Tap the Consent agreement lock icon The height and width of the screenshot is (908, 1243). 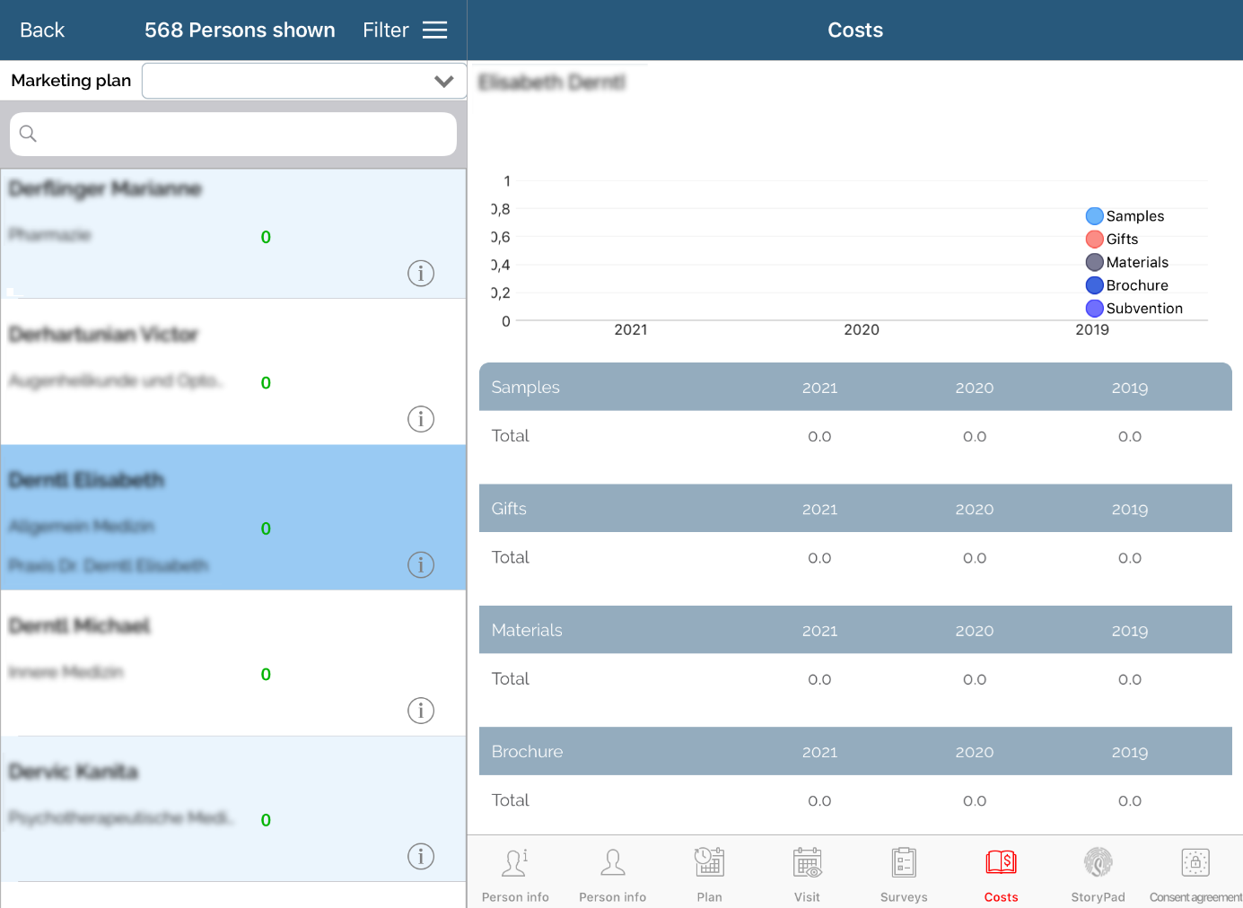pos(1195,863)
